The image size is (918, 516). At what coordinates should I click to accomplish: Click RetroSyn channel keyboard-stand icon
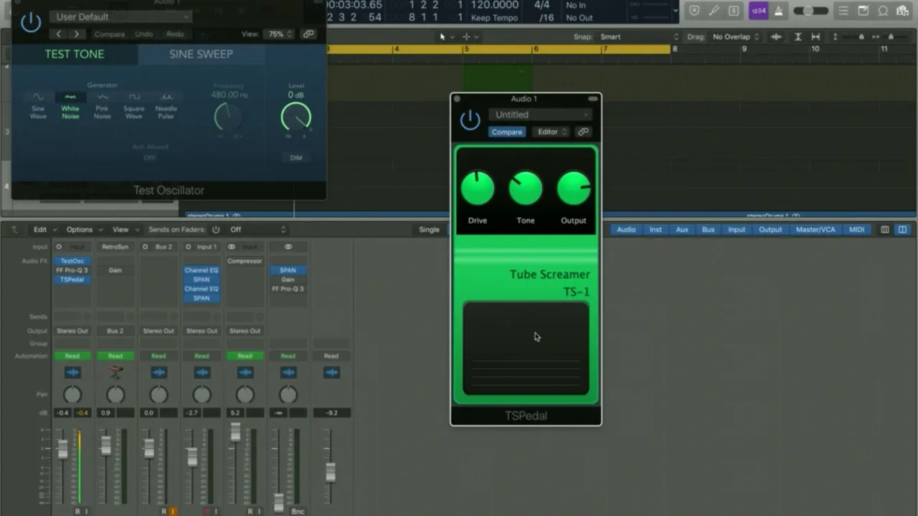coord(115,372)
